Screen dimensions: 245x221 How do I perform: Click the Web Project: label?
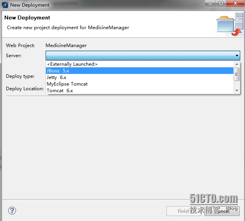click(20, 46)
